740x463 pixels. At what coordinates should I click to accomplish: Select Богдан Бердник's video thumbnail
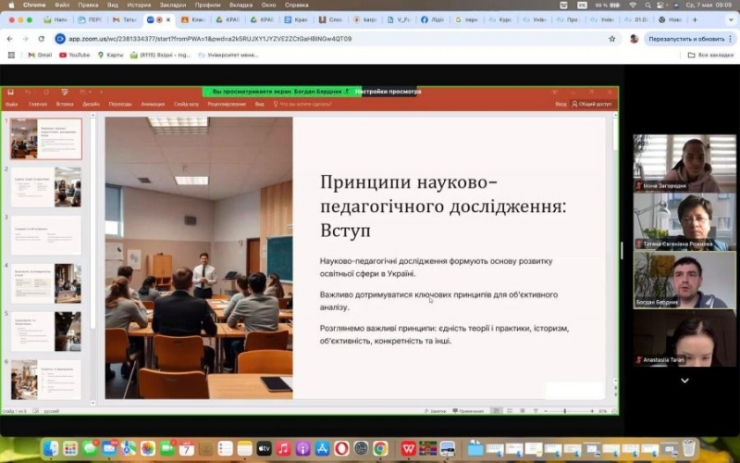pos(684,281)
